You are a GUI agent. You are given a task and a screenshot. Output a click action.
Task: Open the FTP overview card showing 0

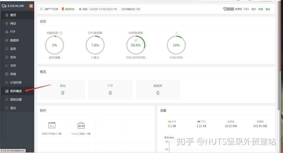tap(110, 90)
